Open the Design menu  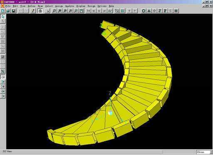click(x=92, y=6)
